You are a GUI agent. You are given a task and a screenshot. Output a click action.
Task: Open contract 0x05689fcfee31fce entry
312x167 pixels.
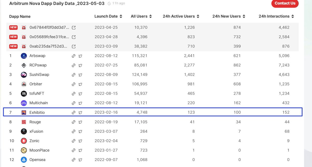coord(49,37)
